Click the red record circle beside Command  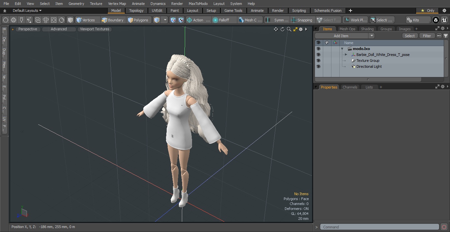444,227
